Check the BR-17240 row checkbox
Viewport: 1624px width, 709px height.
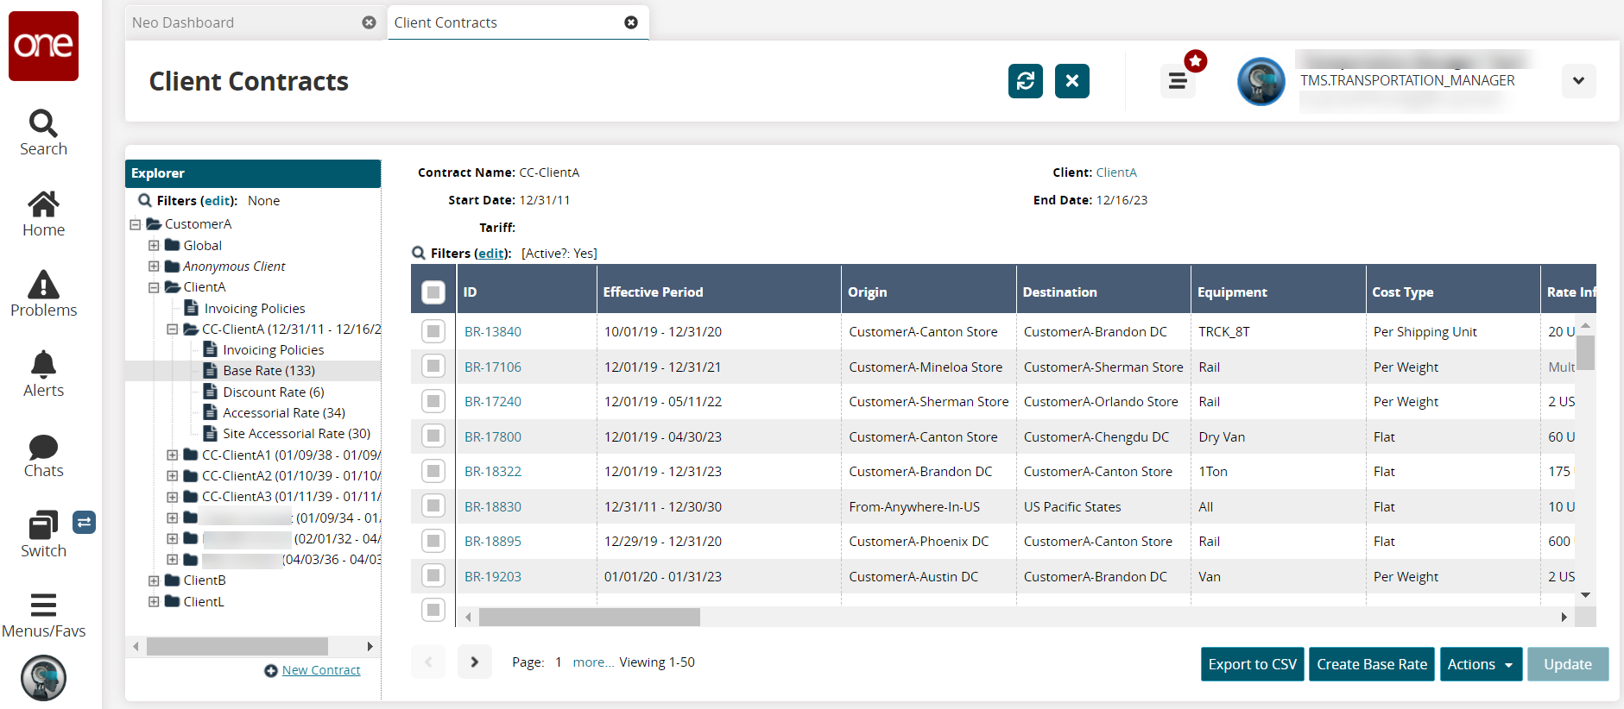pos(433,401)
